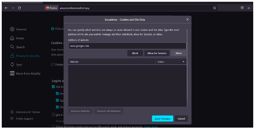Click the Block button
256x129 pixels.
pos(135,53)
